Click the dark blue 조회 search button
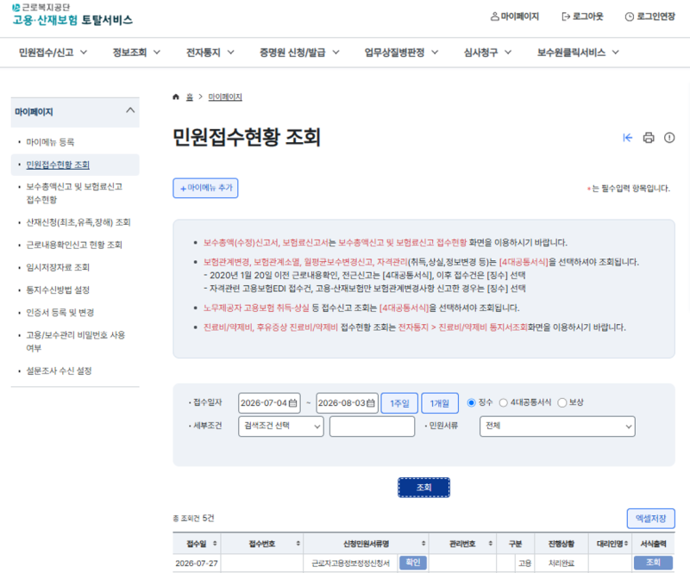Image resolution: width=690 pixels, height=573 pixels. (423, 487)
